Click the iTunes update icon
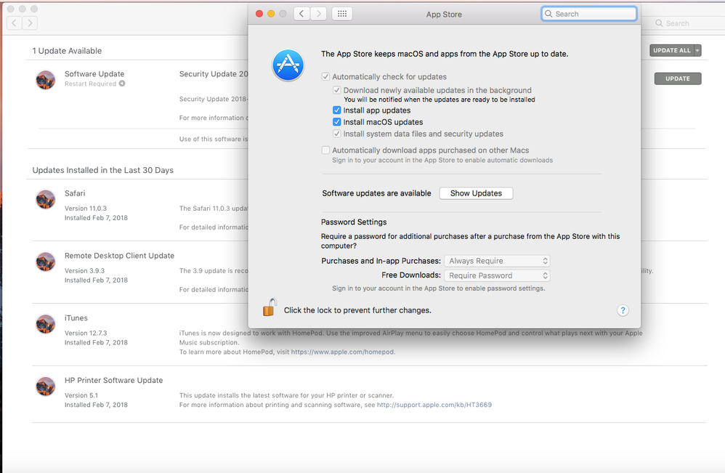Screen dimensions: 725x473 click(x=46, y=323)
